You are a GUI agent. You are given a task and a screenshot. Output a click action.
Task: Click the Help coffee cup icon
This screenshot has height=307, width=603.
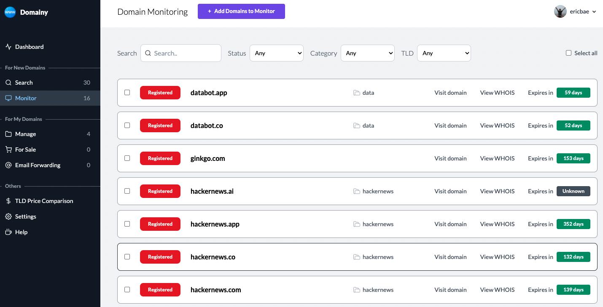tap(8, 232)
